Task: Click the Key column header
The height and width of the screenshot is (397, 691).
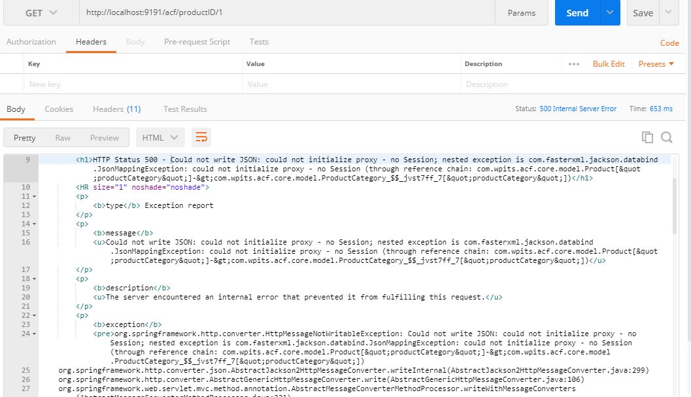Action: tap(34, 64)
